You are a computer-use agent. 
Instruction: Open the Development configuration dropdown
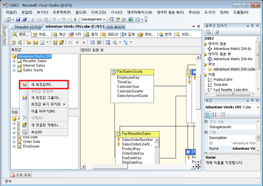pyautogui.click(x=104, y=20)
